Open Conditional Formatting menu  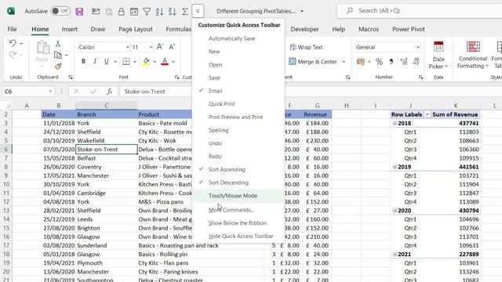[x=472, y=56]
